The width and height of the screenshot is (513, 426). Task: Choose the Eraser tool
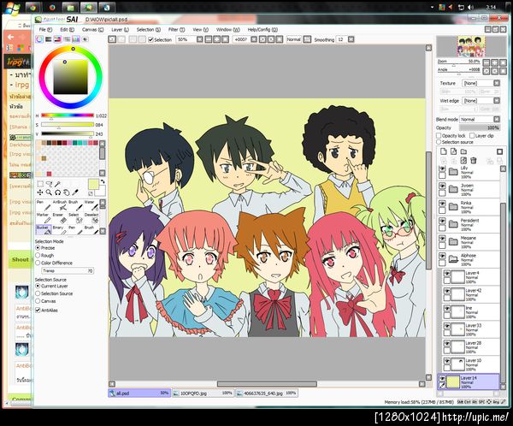(x=59, y=218)
